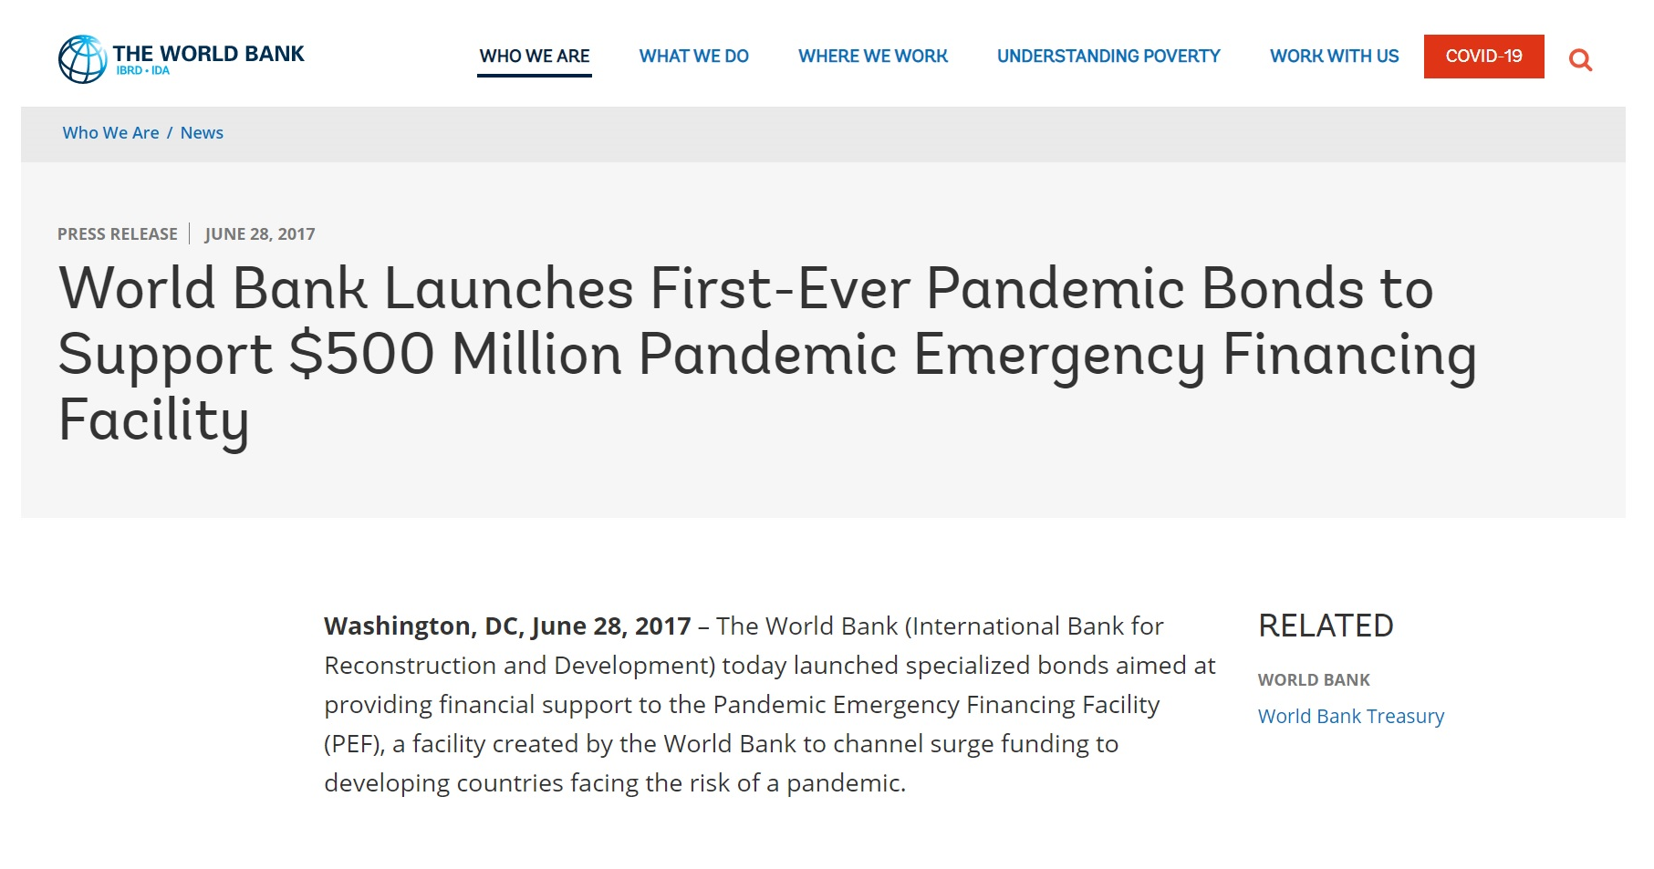Click the paragraph's last line about developing countries
Screen dimensions: 1654x869
pyautogui.click(x=615, y=783)
